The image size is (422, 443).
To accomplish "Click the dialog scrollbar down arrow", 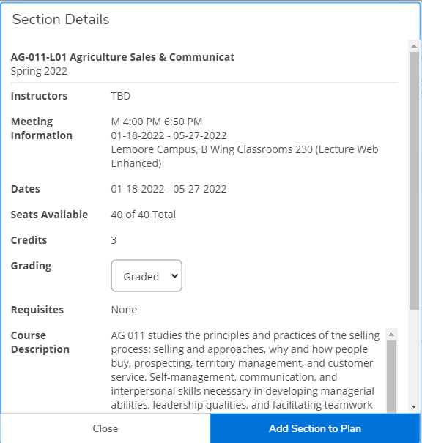I will point(414,406).
